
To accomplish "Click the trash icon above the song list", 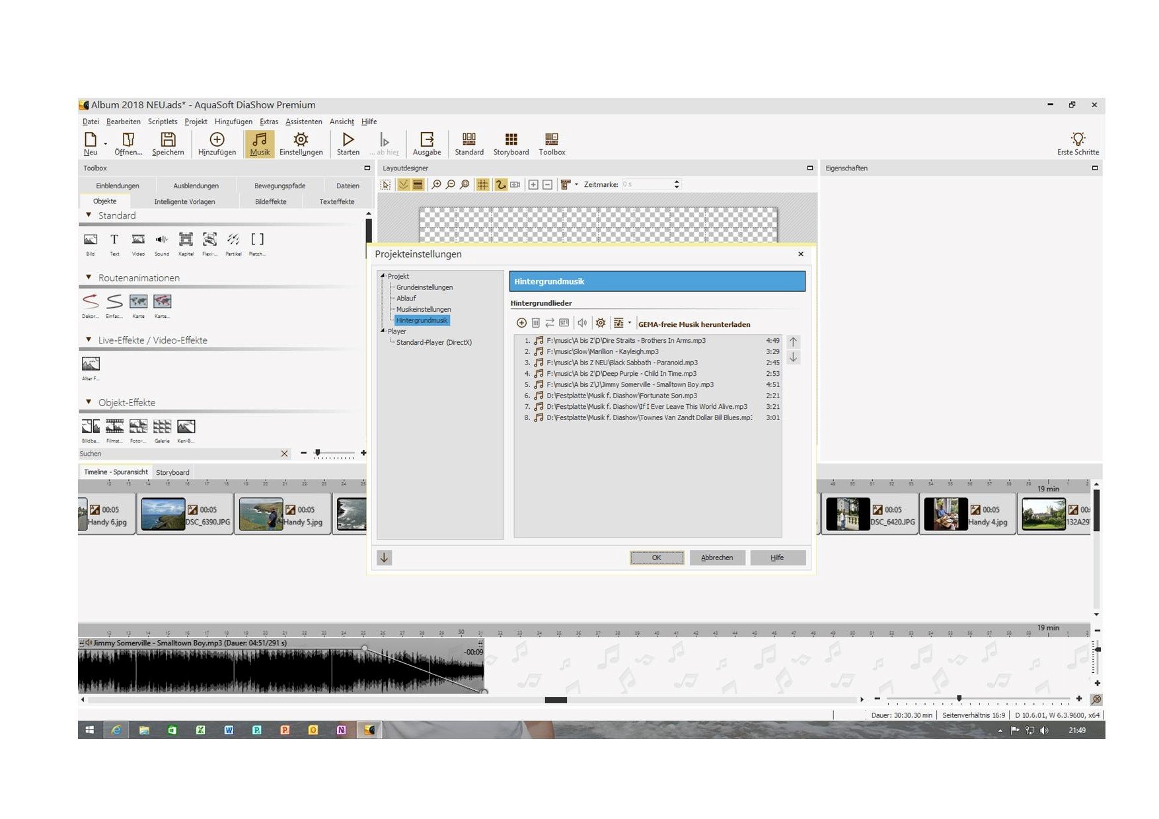I will pyautogui.click(x=536, y=323).
